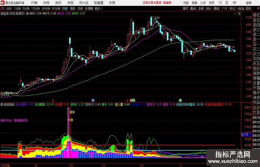Click the 妖股极端预警线: 50.00 label
This screenshot has height=167, width=260.
[x=218, y=104]
